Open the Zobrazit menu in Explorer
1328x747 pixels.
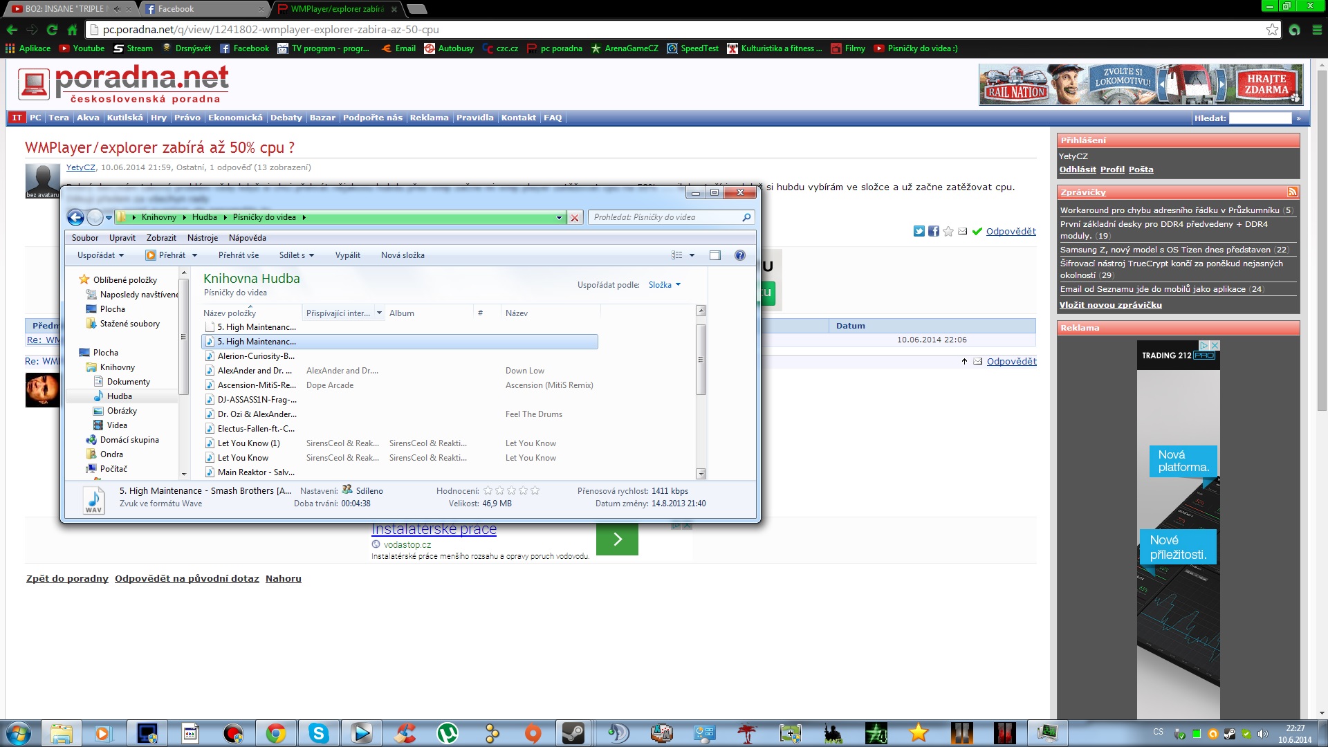pos(161,238)
